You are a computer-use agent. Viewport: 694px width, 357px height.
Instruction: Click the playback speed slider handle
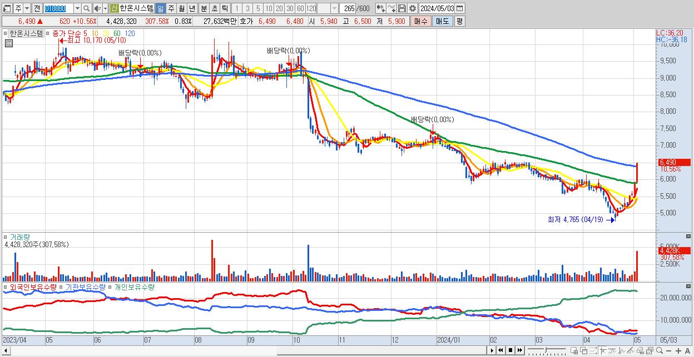click(546, 350)
